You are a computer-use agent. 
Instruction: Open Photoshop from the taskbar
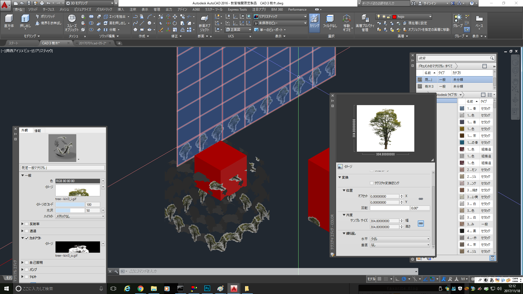(x=207, y=289)
